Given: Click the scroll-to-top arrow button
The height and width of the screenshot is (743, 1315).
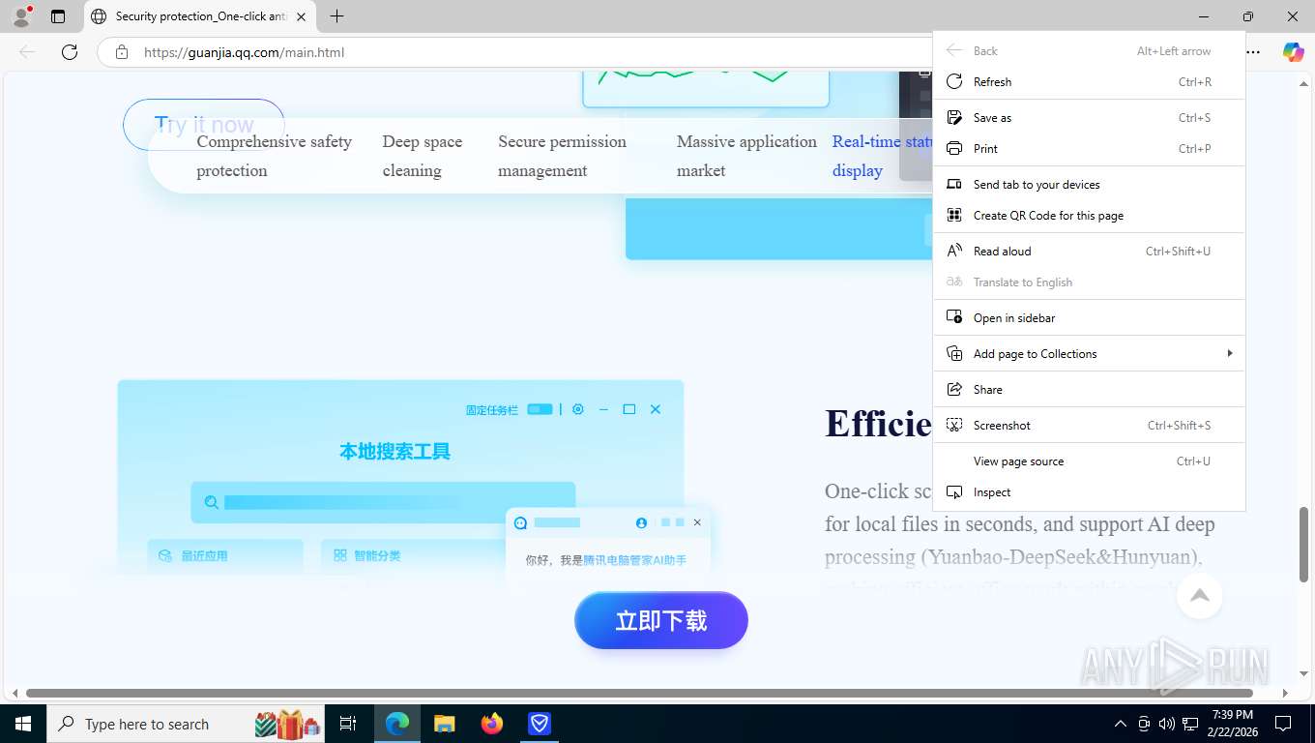Looking at the screenshot, I should pyautogui.click(x=1200, y=595).
